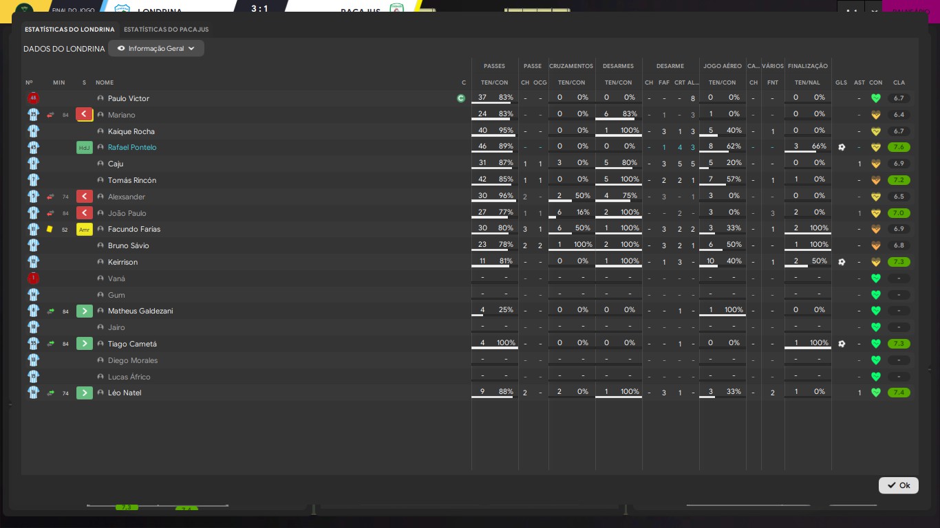Viewport: 940px width, 528px height.
Task: Click Paulo Victor's person profile icon
Action: 100,98
